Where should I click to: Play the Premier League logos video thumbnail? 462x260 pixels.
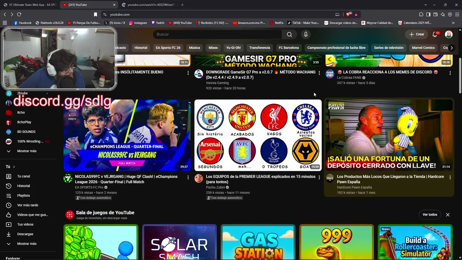[x=258, y=135]
